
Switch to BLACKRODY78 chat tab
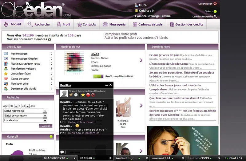pyautogui.click(x=54, y=158)
